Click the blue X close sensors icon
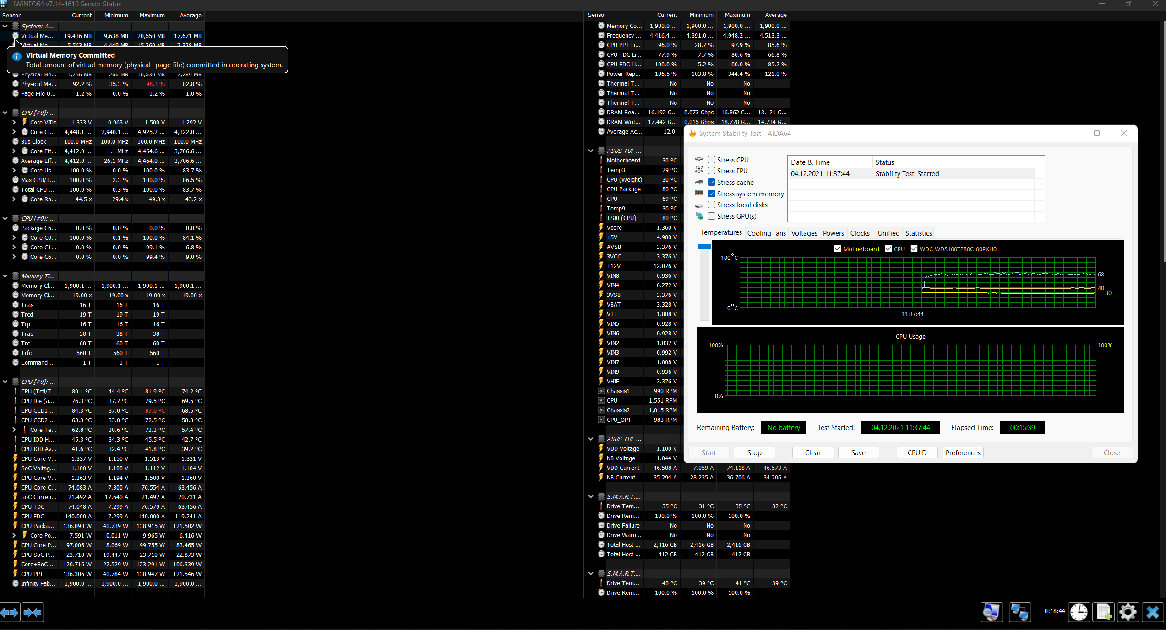The width and height of the screenshot is (1166, 630). pos(1152,612)
